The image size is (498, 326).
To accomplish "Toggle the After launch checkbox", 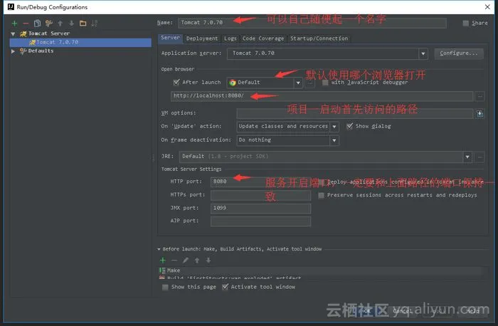I will pos(176,83).
